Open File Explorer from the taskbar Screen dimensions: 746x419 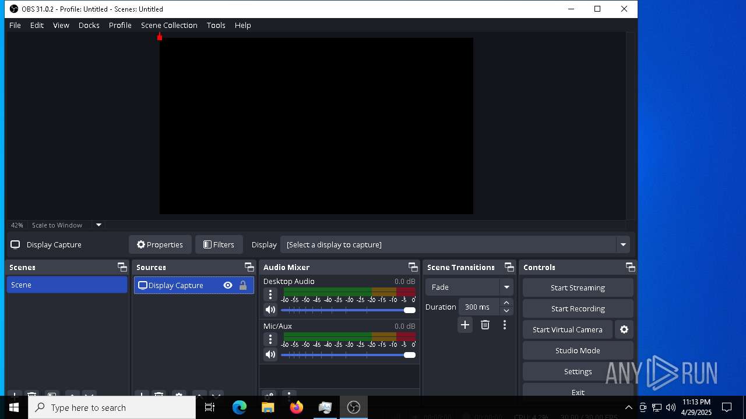pos(268,407)
